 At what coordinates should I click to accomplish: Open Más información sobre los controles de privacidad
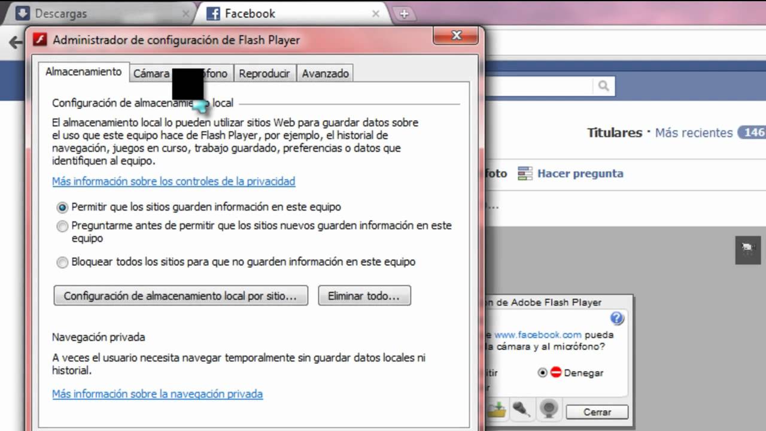174,181
